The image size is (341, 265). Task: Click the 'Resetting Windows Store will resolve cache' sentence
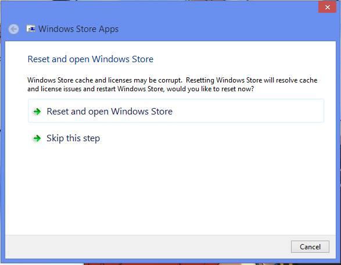tap(252, 80)
